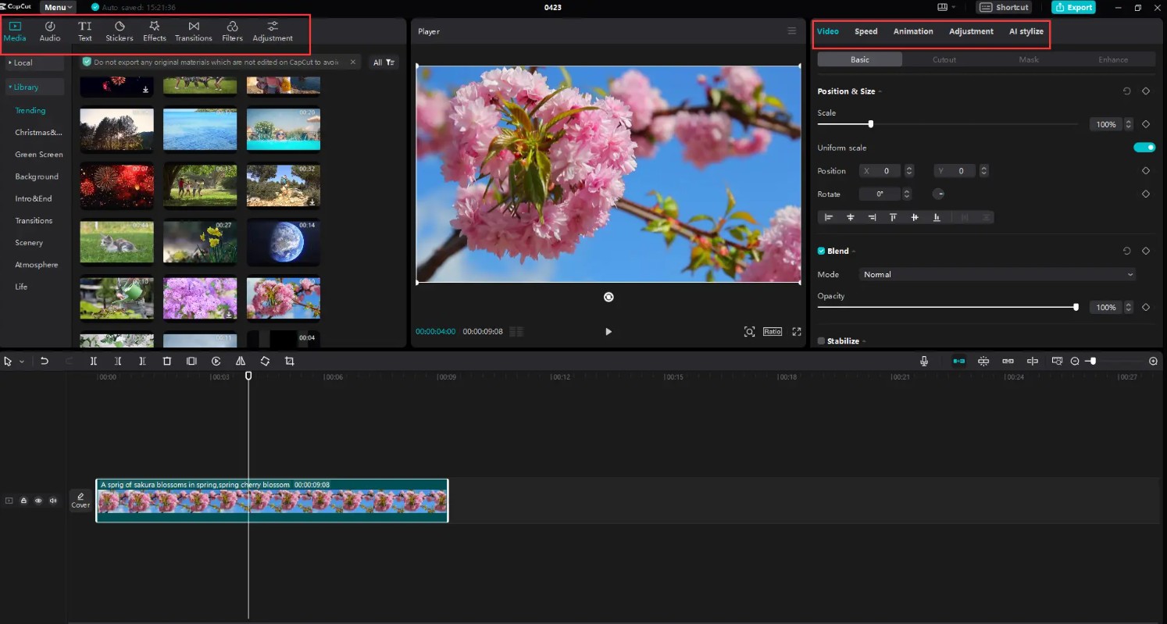Screen dimensions: 1167x624
Task: Switch to the Animation tab
Action: (913, 31)
